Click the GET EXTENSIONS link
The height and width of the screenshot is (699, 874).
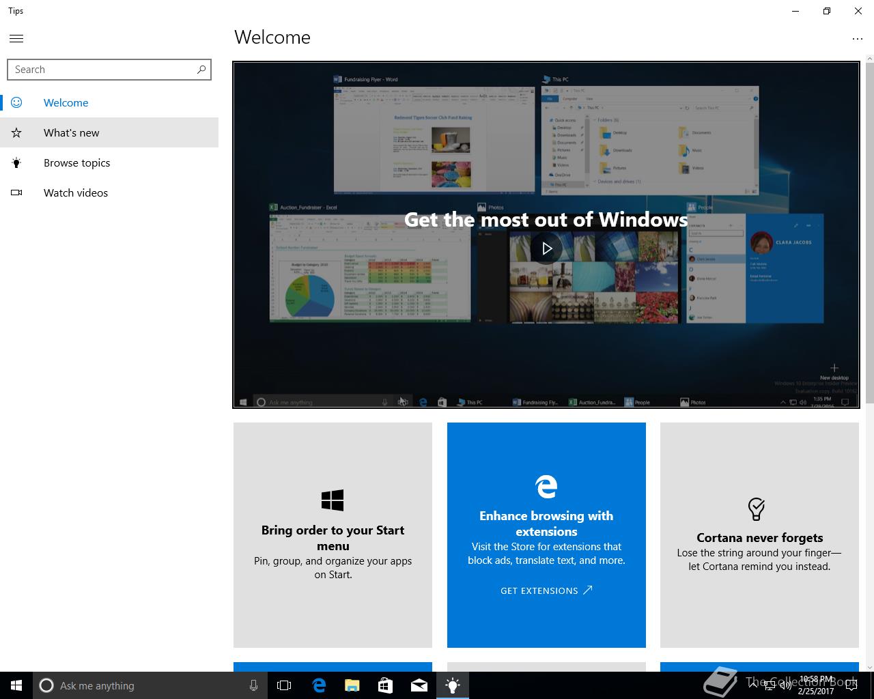(546, 590)
